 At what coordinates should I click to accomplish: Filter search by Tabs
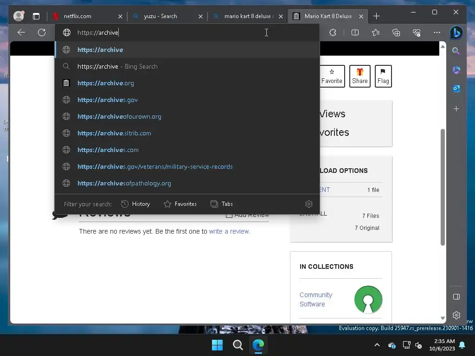pyautogui.click(x=222, y=204)
